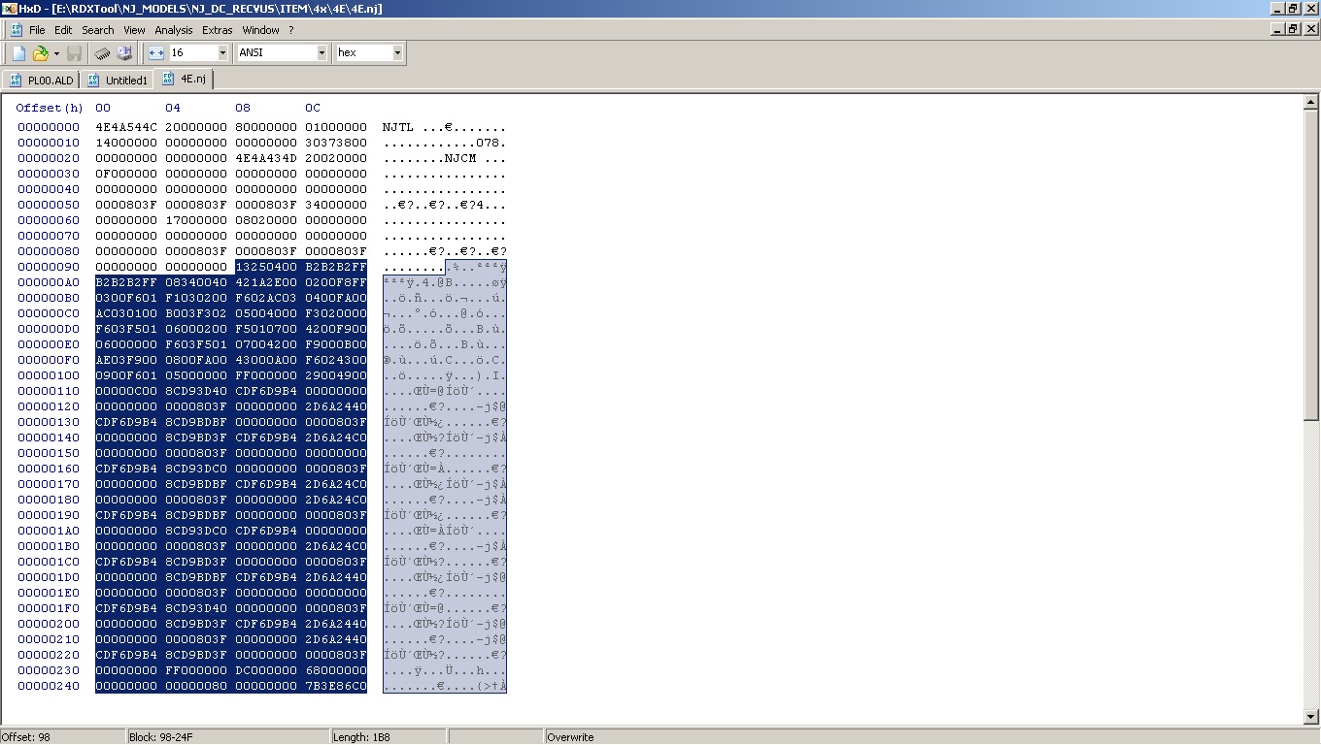Open the Window menu
The height and width of the screenshot is (745, 1321).
[x=260, y=30]
